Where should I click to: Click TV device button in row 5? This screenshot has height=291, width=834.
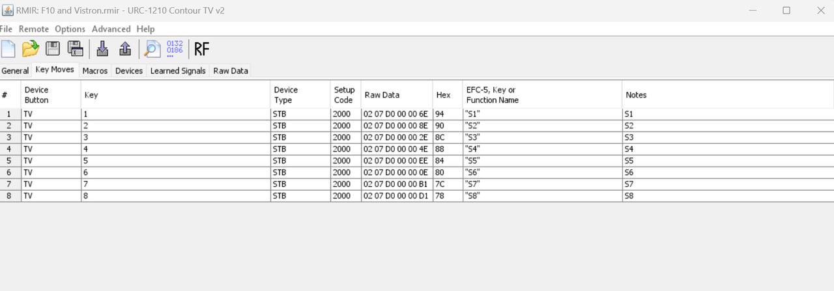[x=51, y=161]
